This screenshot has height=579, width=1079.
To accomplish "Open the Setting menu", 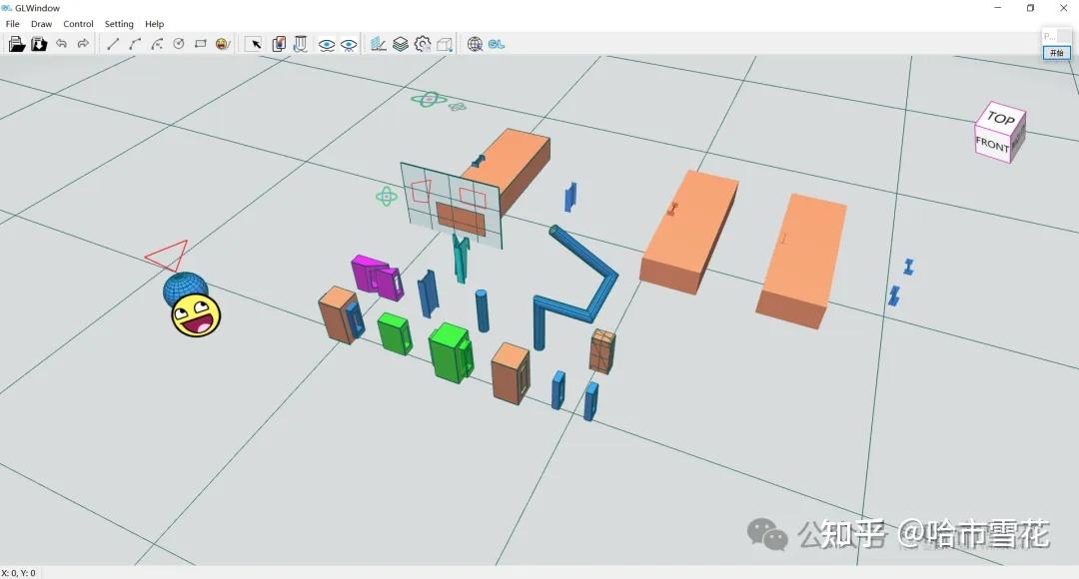I will 118,23.
